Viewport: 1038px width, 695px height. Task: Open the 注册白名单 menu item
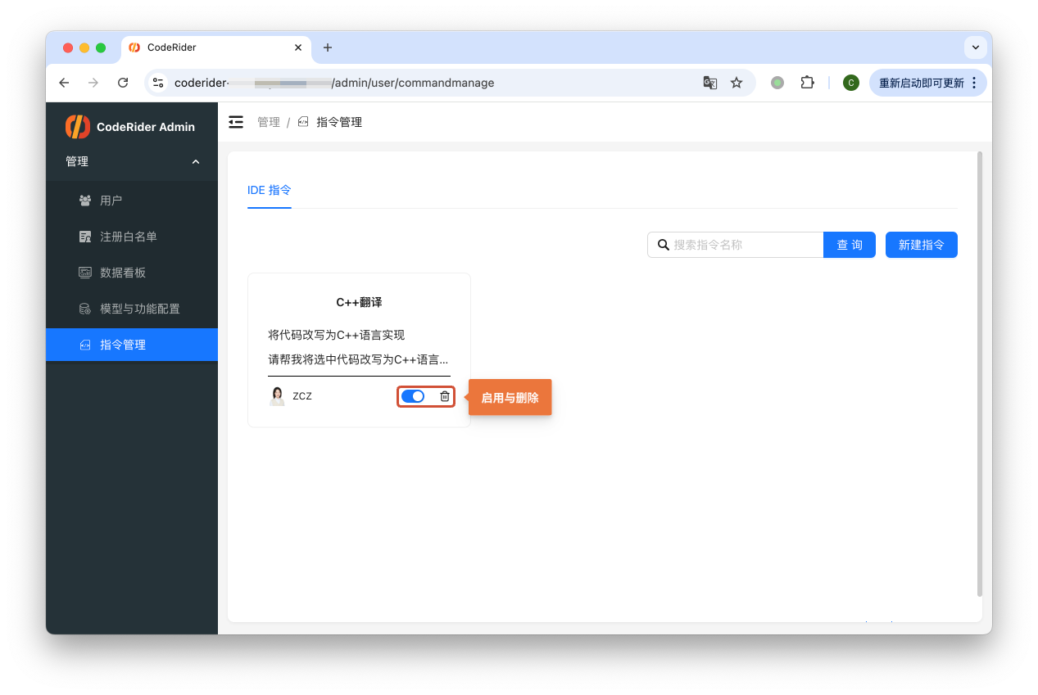tap(132, 237)
